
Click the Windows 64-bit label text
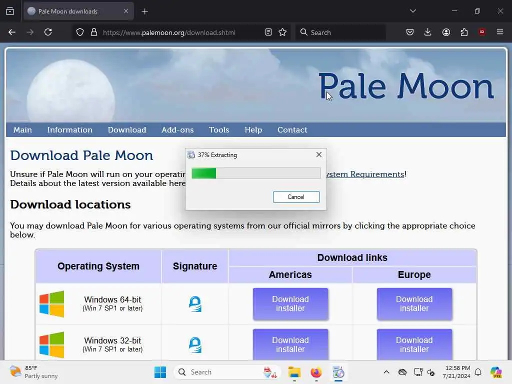112,299
